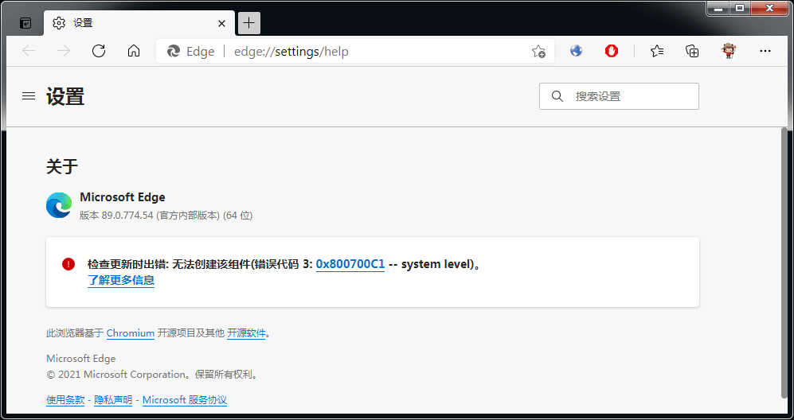The height and width of the screenshot is (420, 794).
Task: Click the 搜索设置 search field
Action: [619, 96]
